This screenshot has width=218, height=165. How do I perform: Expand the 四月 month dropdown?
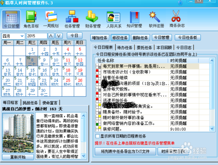[x=22, y=36]
